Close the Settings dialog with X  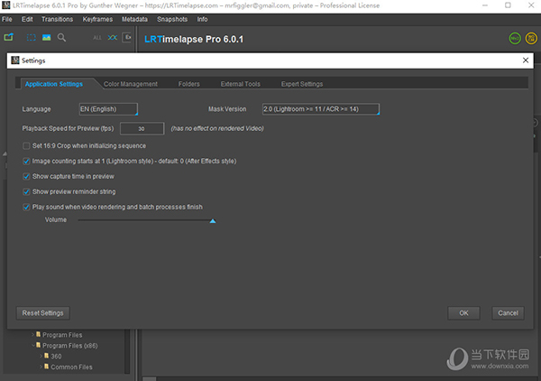(x=526, y=60)
